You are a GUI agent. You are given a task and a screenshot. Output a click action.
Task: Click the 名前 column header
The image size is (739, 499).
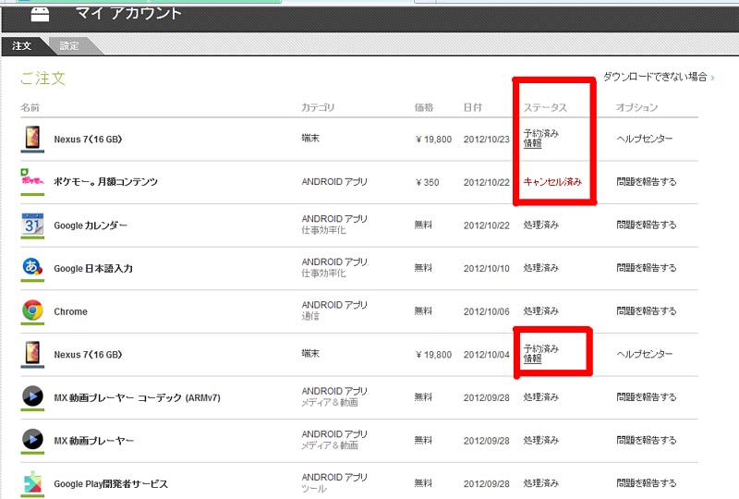point(30,107)
